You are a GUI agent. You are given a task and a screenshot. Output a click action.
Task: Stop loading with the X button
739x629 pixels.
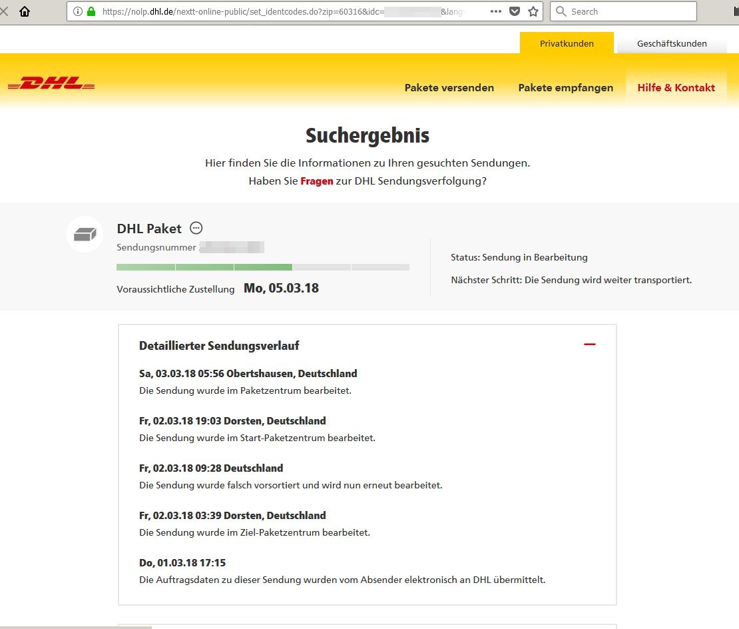pos(4,11)
